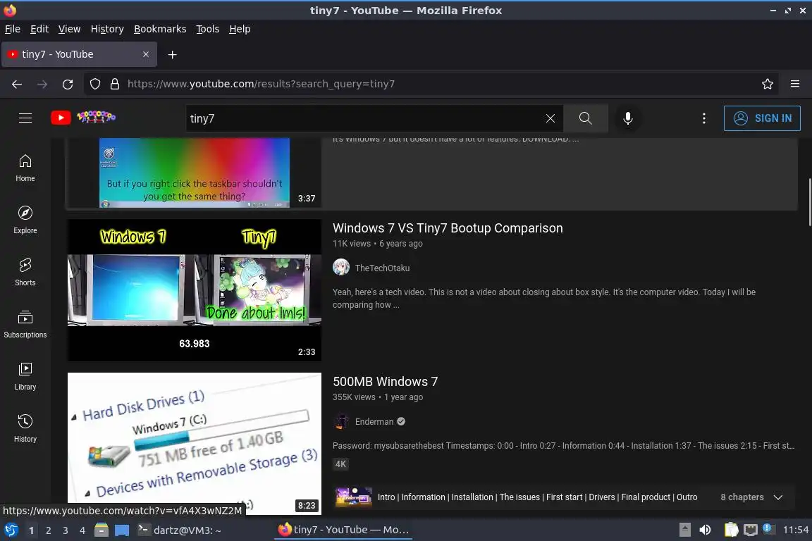
Task: Open the View menu
Action: click(69, 29)
